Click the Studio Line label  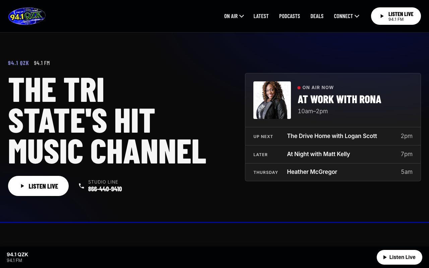point(103,182)
